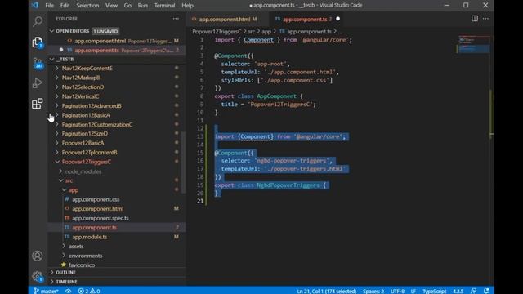Viewport: 523px width, 294px height.
Task: Click unsaved dot on app.component.ts tab
Action: (x=337, y=19)
